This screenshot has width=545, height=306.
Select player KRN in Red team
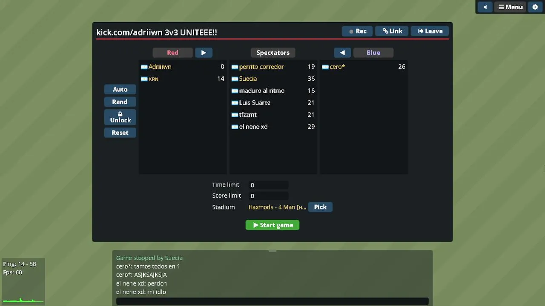(183, 79)
